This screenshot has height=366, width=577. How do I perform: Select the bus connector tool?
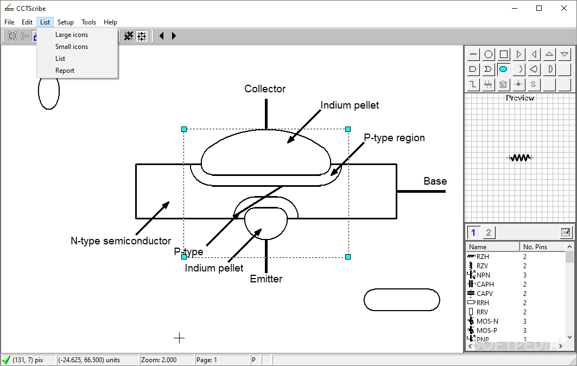point(489,84)
